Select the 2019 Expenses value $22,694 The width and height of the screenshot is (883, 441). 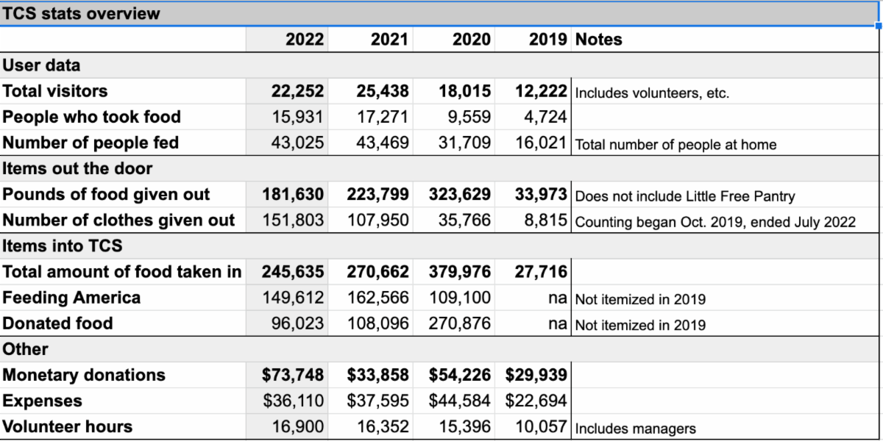coord(536,401)
